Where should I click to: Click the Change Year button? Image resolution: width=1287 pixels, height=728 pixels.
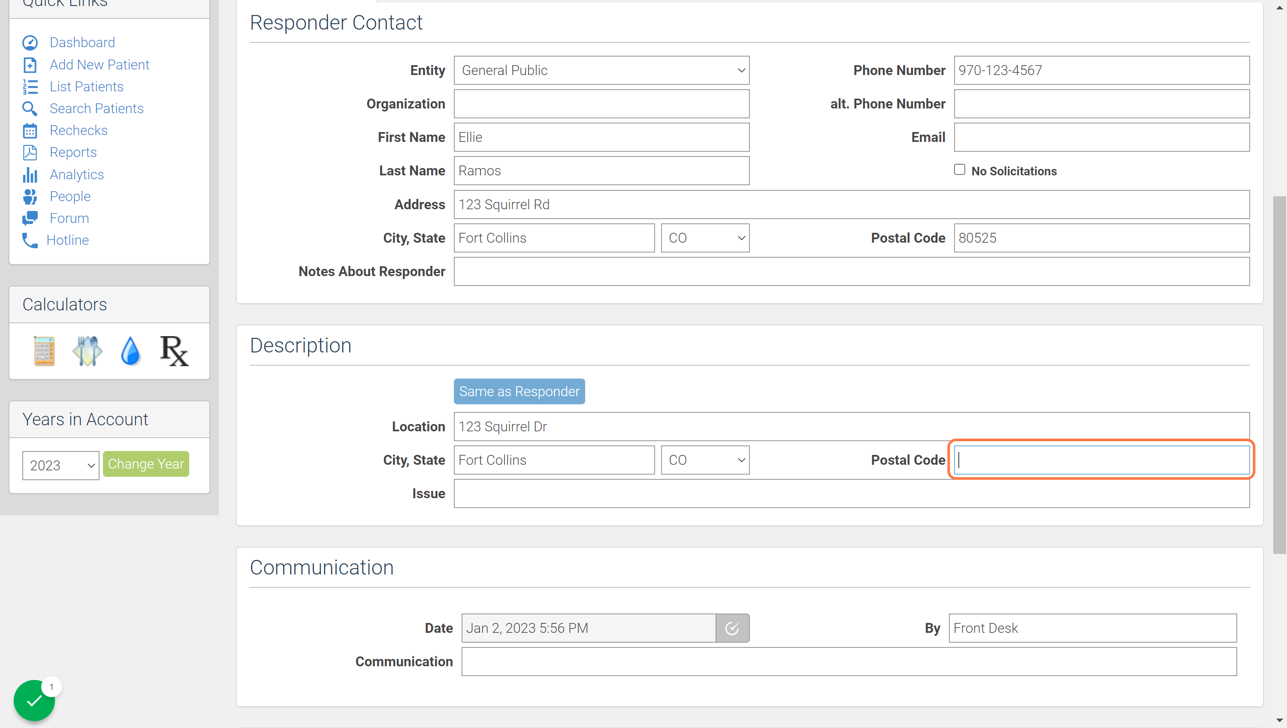[x=146, y=464]
